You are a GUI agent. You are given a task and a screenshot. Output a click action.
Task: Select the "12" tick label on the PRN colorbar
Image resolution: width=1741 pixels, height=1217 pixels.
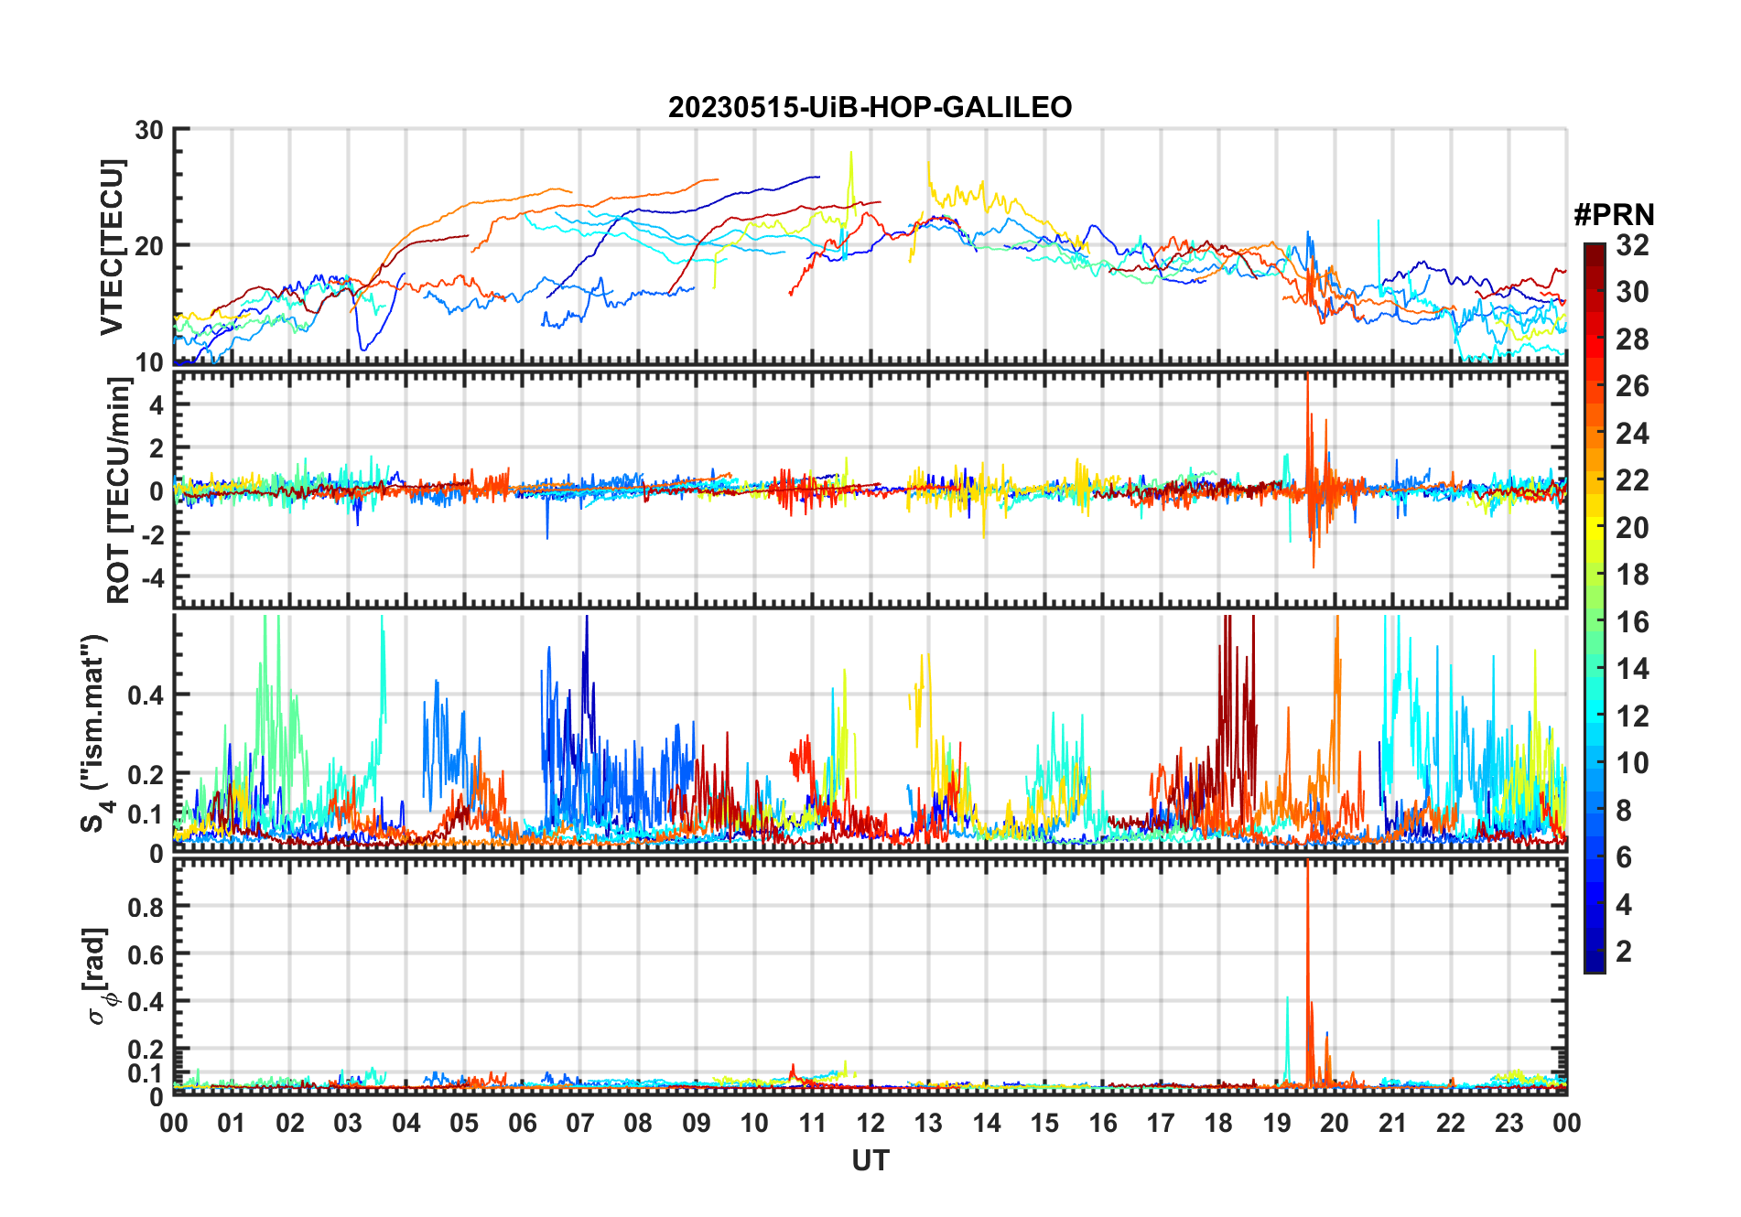[x=1632, y=716]
